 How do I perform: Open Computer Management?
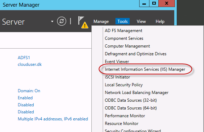coord(127,46)
